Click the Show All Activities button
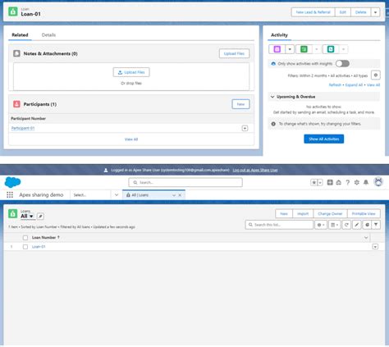The image size is (389, 347). (324, 139)
